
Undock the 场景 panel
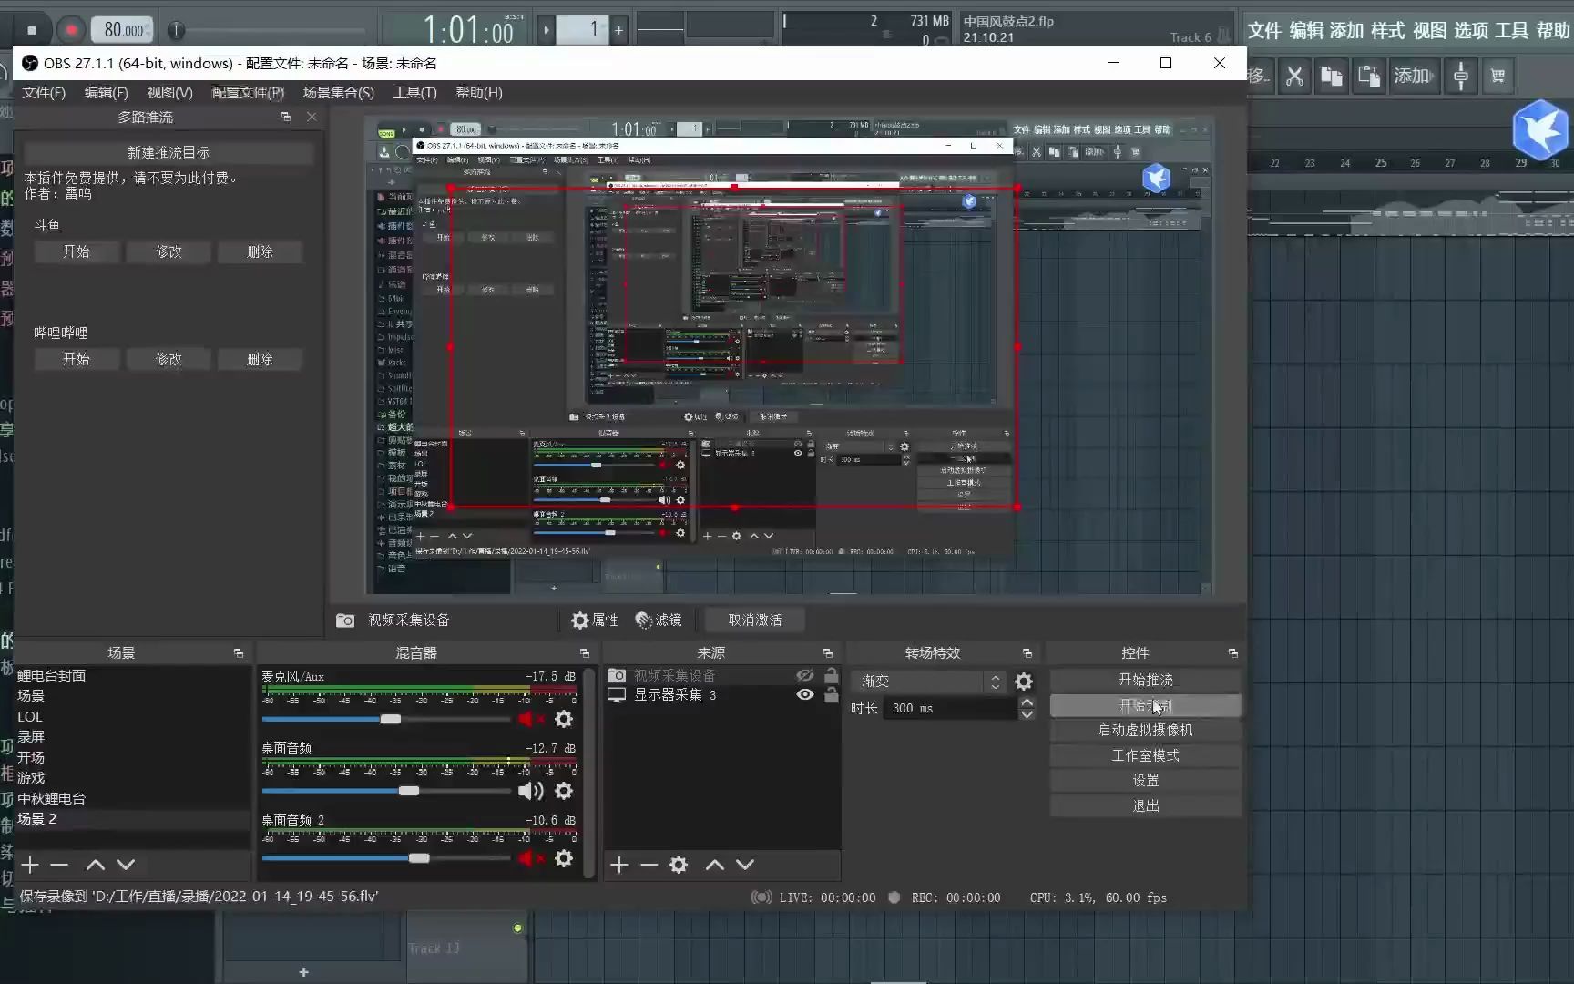[x=239, y=653]
